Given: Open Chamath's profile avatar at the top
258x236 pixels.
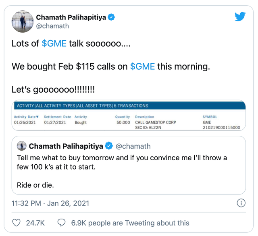Looking at the screenshot, I should tap(21, 21).
